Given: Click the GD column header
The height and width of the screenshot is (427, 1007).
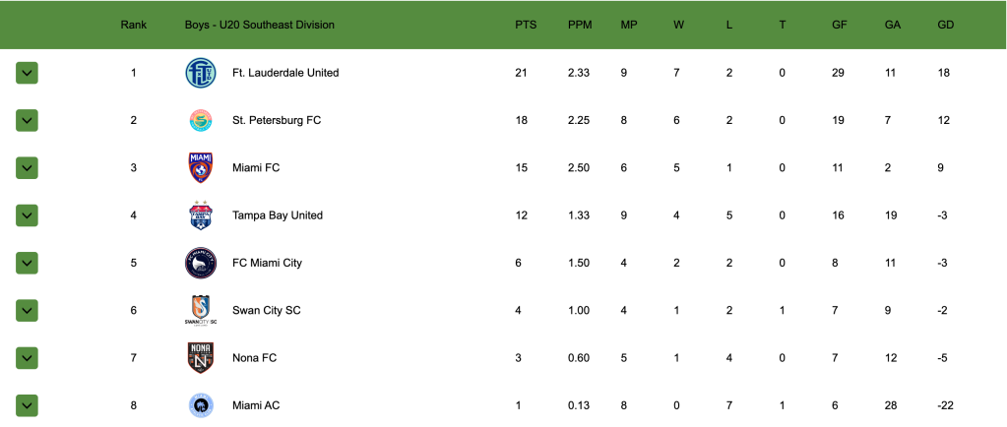Looking at the screenshot, I should pos(945,25).
